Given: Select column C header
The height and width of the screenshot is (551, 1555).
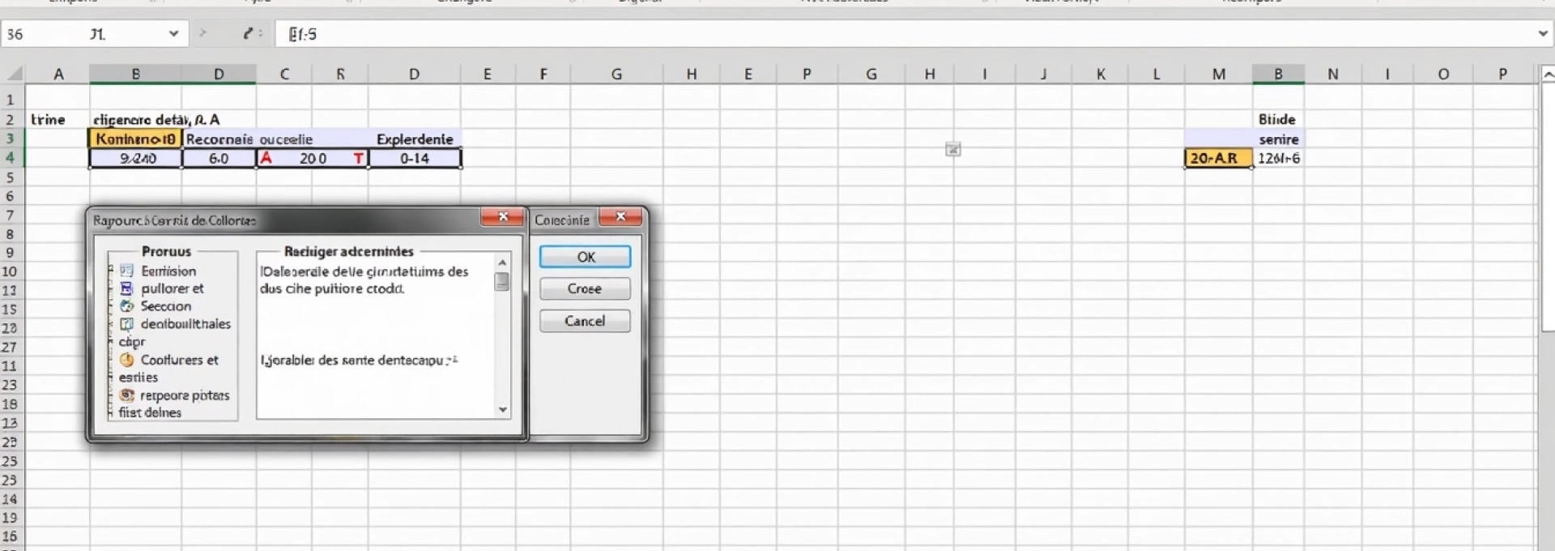Looking at the screenshot, I should [284, 74].
